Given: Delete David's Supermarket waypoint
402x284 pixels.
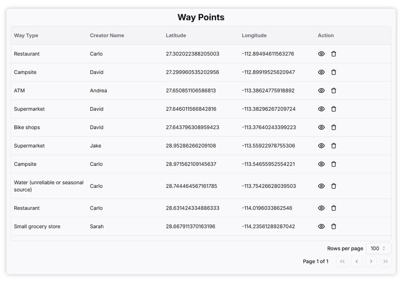Looking at the screenshot, I should tap(333, 109).
